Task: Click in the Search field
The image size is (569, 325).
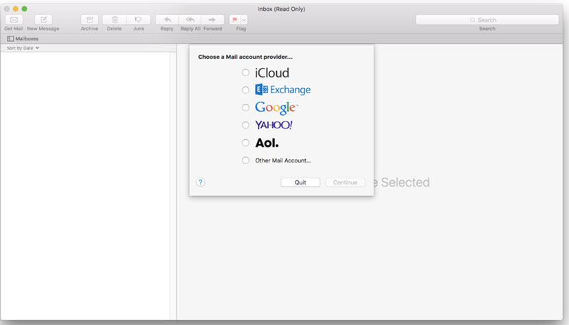Action: pyautogui.click(x=487, y=20)
